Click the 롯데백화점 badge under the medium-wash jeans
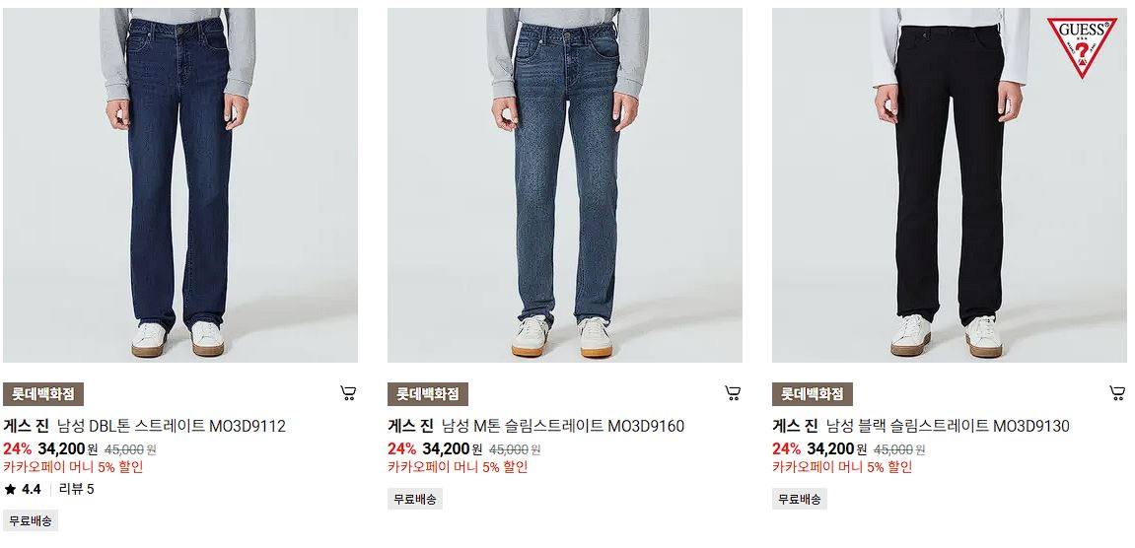The height and width of the screenshot is (548, 1135). pos(428,394)
